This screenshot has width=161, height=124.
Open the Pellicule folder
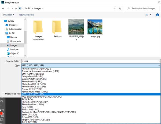coord(57,29)
